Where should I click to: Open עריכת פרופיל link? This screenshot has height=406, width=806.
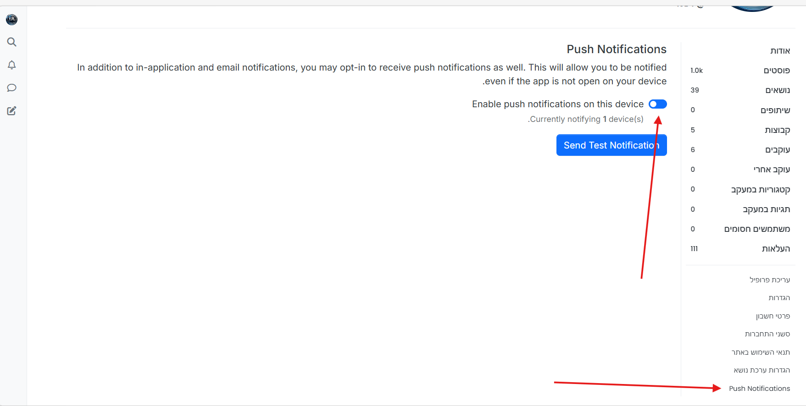769,280
